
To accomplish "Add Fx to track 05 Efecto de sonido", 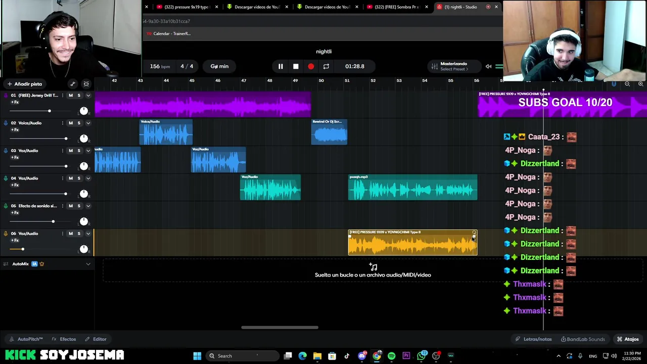I will click(15, 213).
